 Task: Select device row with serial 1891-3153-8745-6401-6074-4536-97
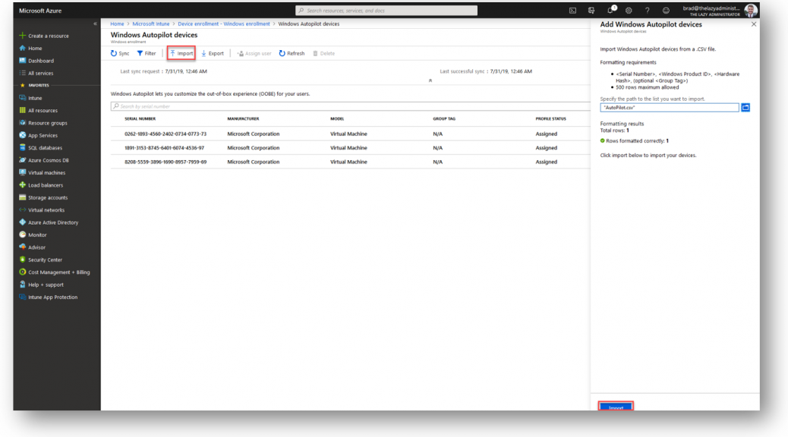(x=350, y=148)
